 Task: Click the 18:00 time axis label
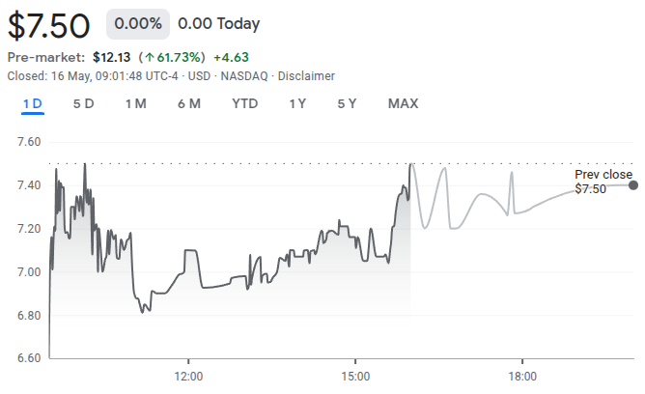click(x=522, y=375)
